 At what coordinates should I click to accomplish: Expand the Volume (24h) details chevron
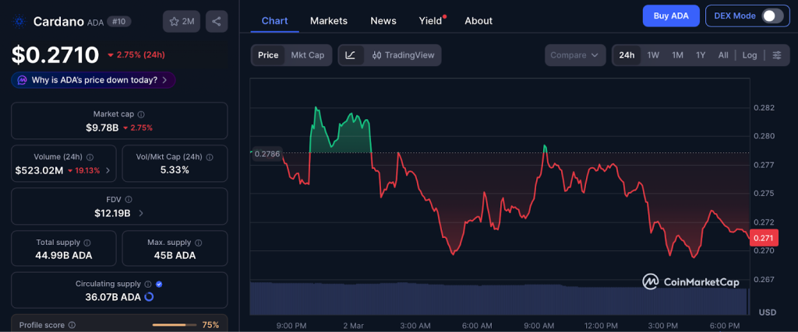108,170
